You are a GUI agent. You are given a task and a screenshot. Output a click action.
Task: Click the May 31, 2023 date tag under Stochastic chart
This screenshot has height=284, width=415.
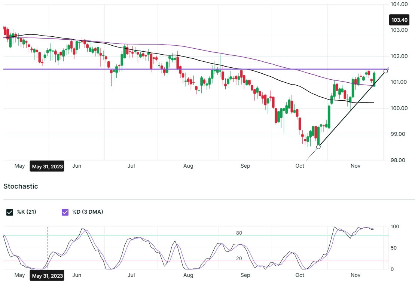[47, 276]
